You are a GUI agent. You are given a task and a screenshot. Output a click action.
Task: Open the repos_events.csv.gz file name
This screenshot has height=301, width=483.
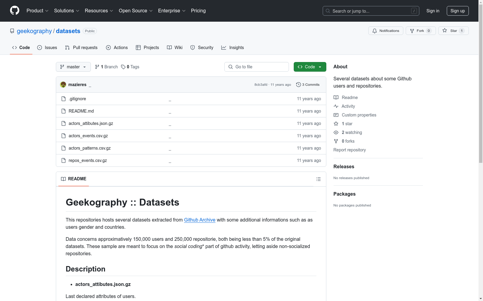pyautogui.click(x=88, y=160)
